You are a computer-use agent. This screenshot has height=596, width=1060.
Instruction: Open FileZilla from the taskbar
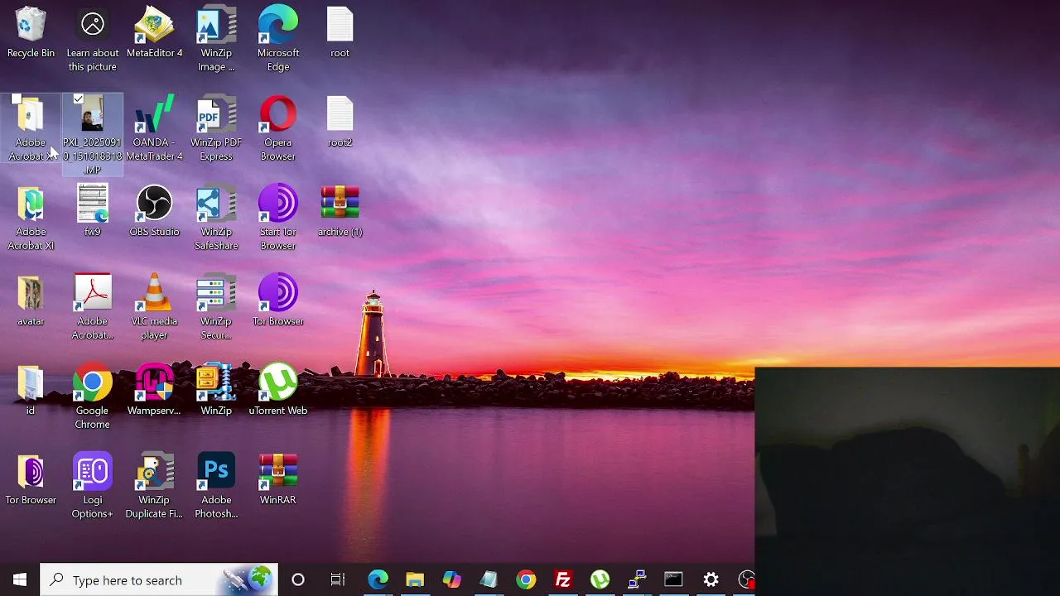563,579
